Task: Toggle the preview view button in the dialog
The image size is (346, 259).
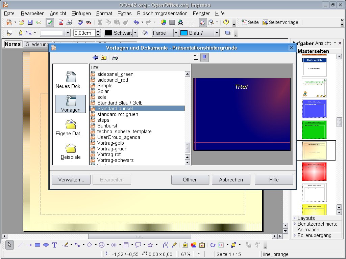Action: click(204, 58)
